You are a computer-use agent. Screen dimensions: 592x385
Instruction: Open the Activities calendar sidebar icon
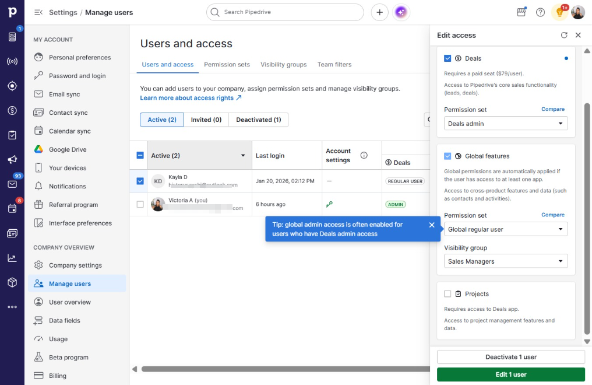[x=12, y=209]
